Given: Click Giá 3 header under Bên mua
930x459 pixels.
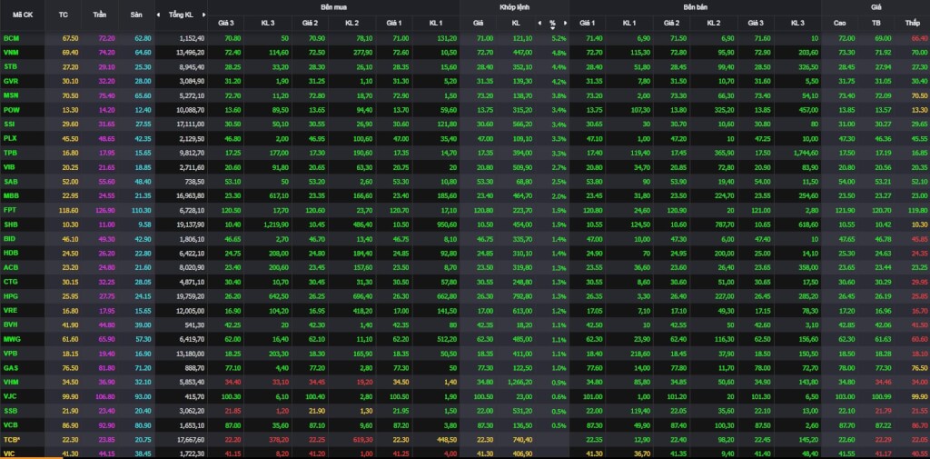Looking at the screenshot, I should click(x=227, y=23).
